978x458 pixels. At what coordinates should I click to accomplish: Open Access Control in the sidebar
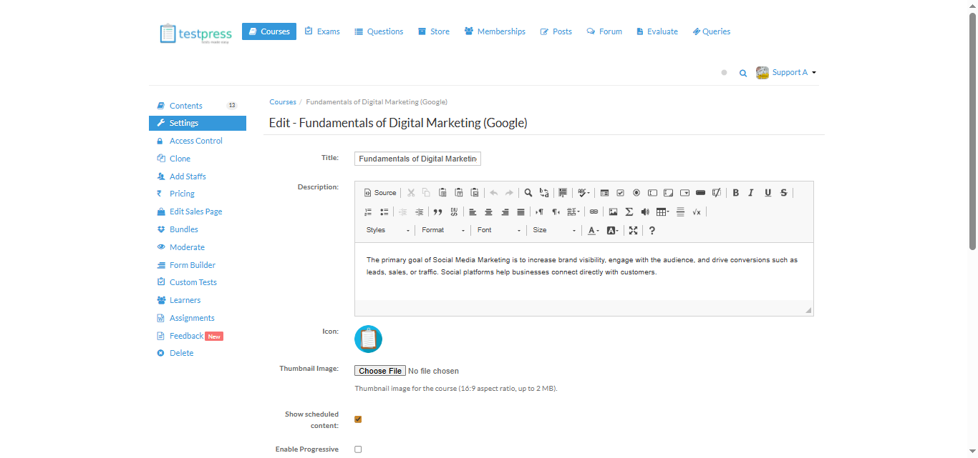tap(195, 141)
